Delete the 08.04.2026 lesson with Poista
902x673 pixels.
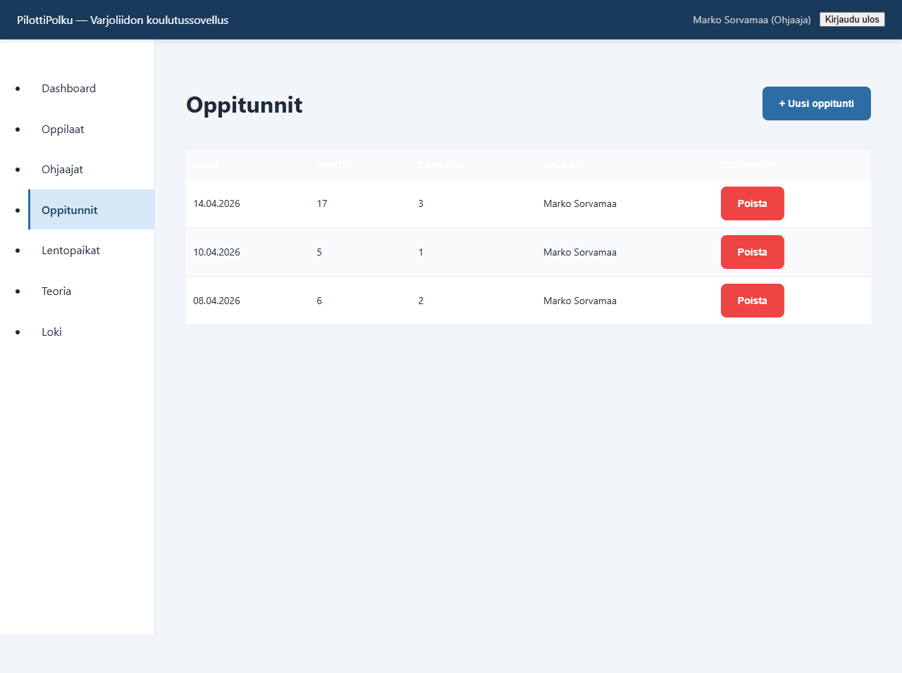tap(752, 301)
